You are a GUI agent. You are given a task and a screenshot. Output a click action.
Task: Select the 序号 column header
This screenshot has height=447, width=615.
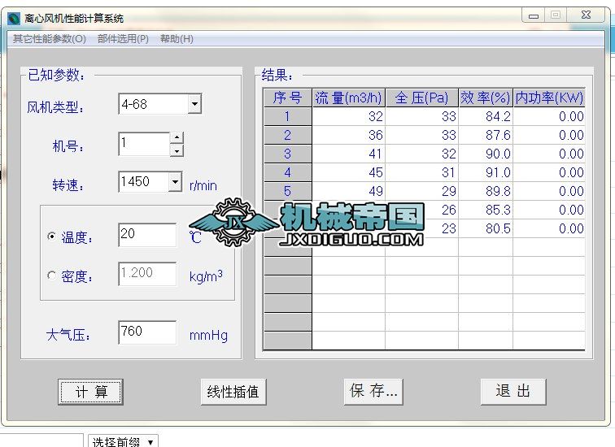(287, 98)
